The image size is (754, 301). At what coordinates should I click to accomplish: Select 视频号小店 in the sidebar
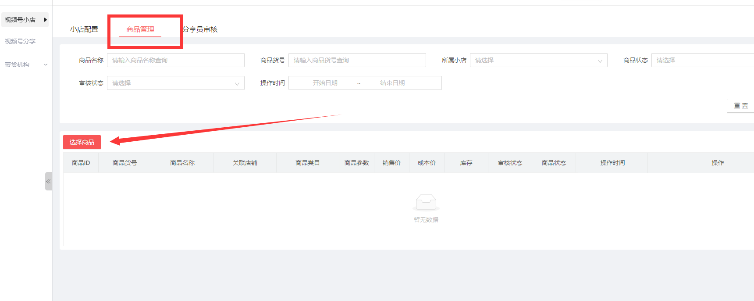pyautogui.click(x=20, y=20)
